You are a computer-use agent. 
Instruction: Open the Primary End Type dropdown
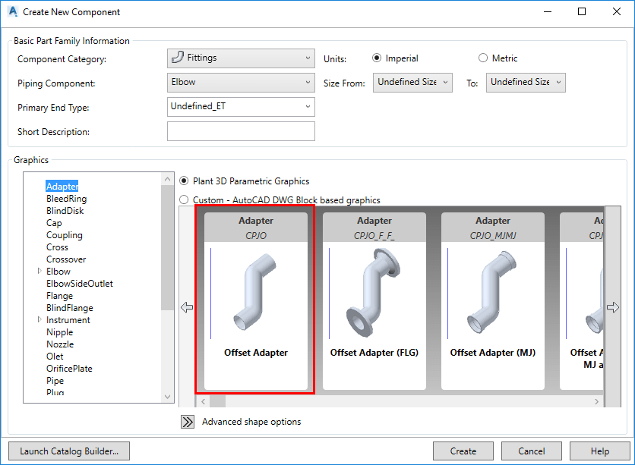pos(241,107)
